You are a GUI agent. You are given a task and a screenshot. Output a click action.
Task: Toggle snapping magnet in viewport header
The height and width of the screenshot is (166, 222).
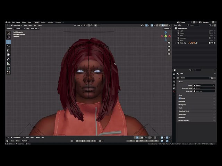(89, 25)
